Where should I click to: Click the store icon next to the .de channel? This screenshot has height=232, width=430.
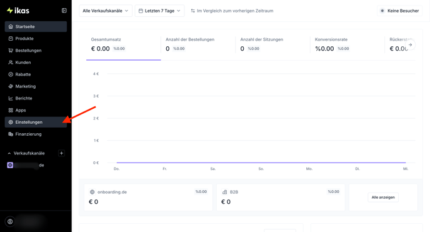pos(10,165)
